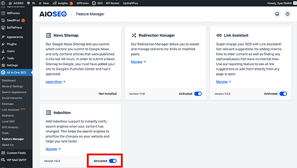Open the help question mark icon
This screenshot has width=297, height=168.
coord(287,14)
